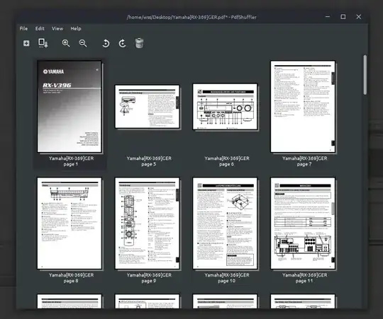Select page 11 rear connections thumbnail
Viewport: 383px width, 319px height.
click(x=303, y=224)
